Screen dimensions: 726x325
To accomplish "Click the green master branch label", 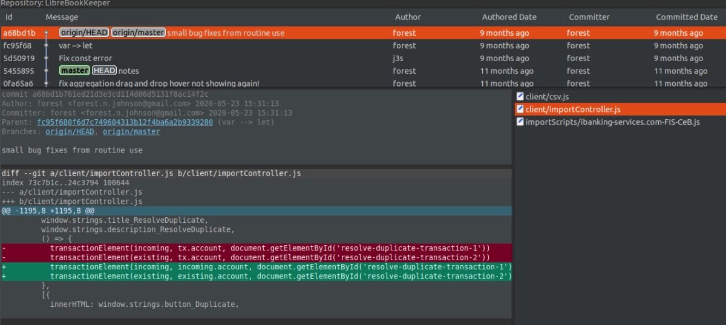I will 74,71.
